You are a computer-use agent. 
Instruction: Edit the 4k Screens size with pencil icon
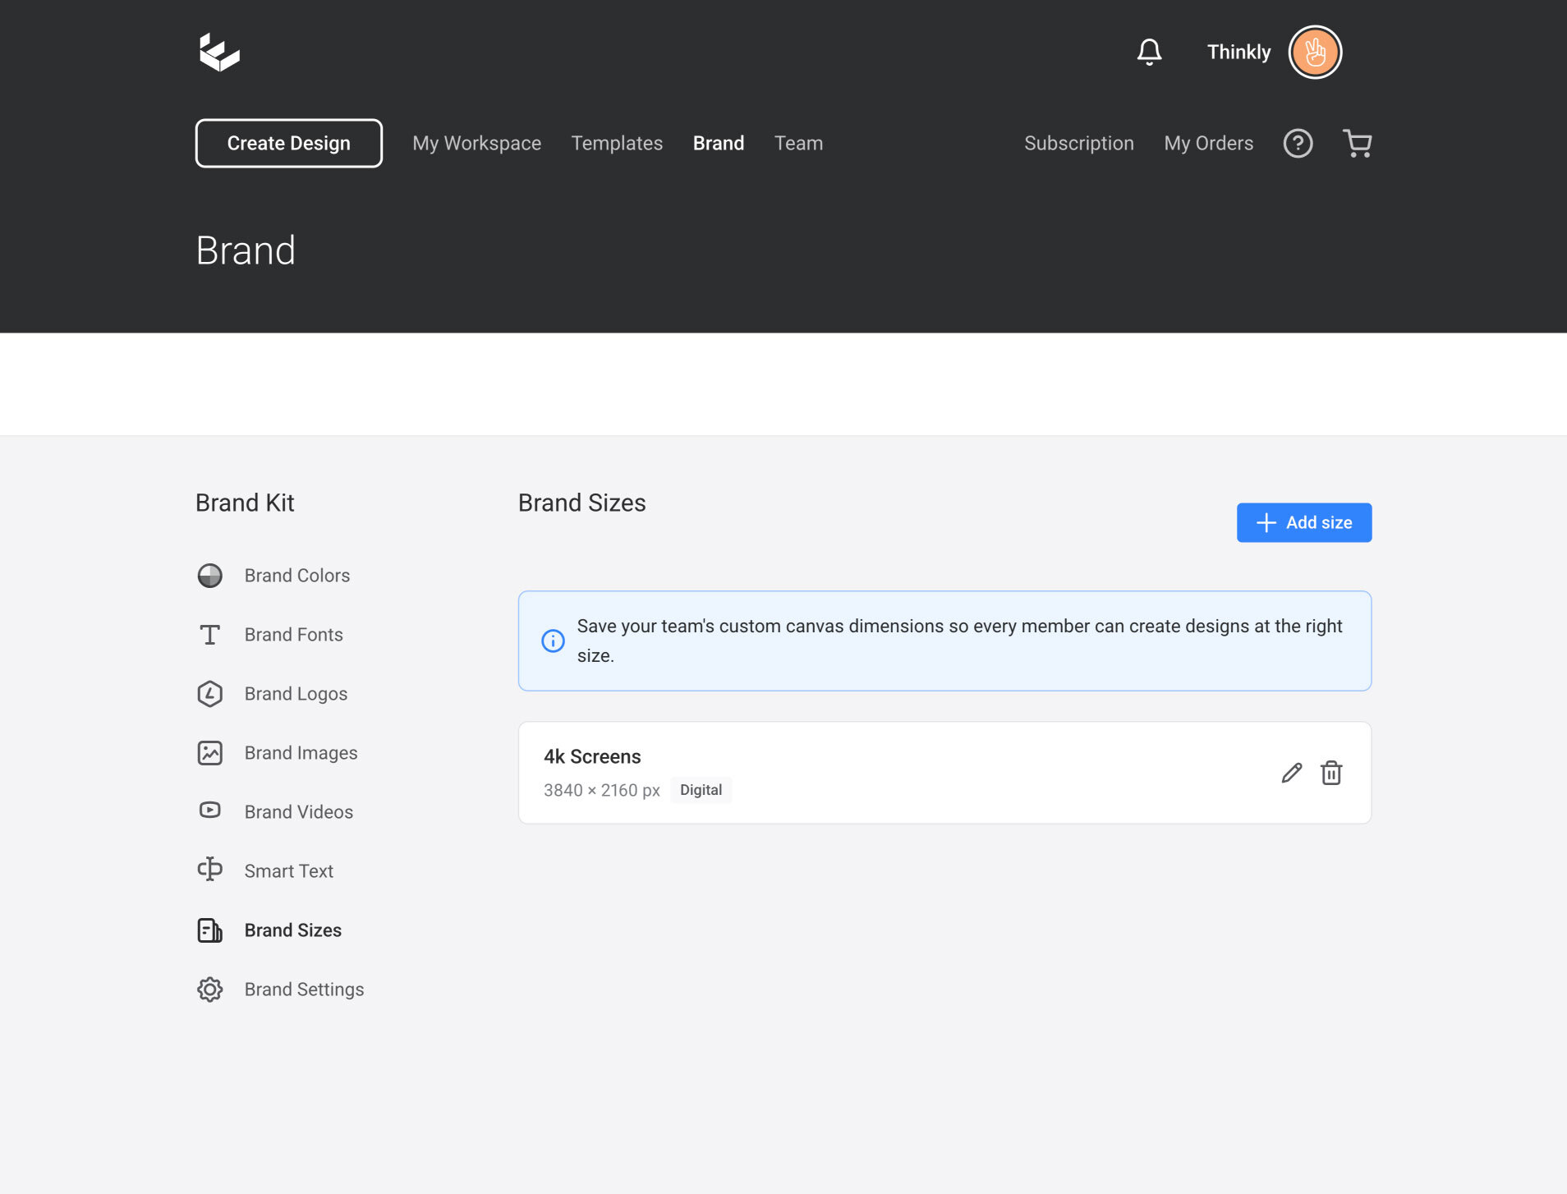[1291, 773]
